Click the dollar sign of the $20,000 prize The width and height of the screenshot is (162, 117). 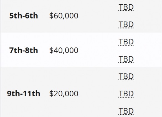click(51, 94)
